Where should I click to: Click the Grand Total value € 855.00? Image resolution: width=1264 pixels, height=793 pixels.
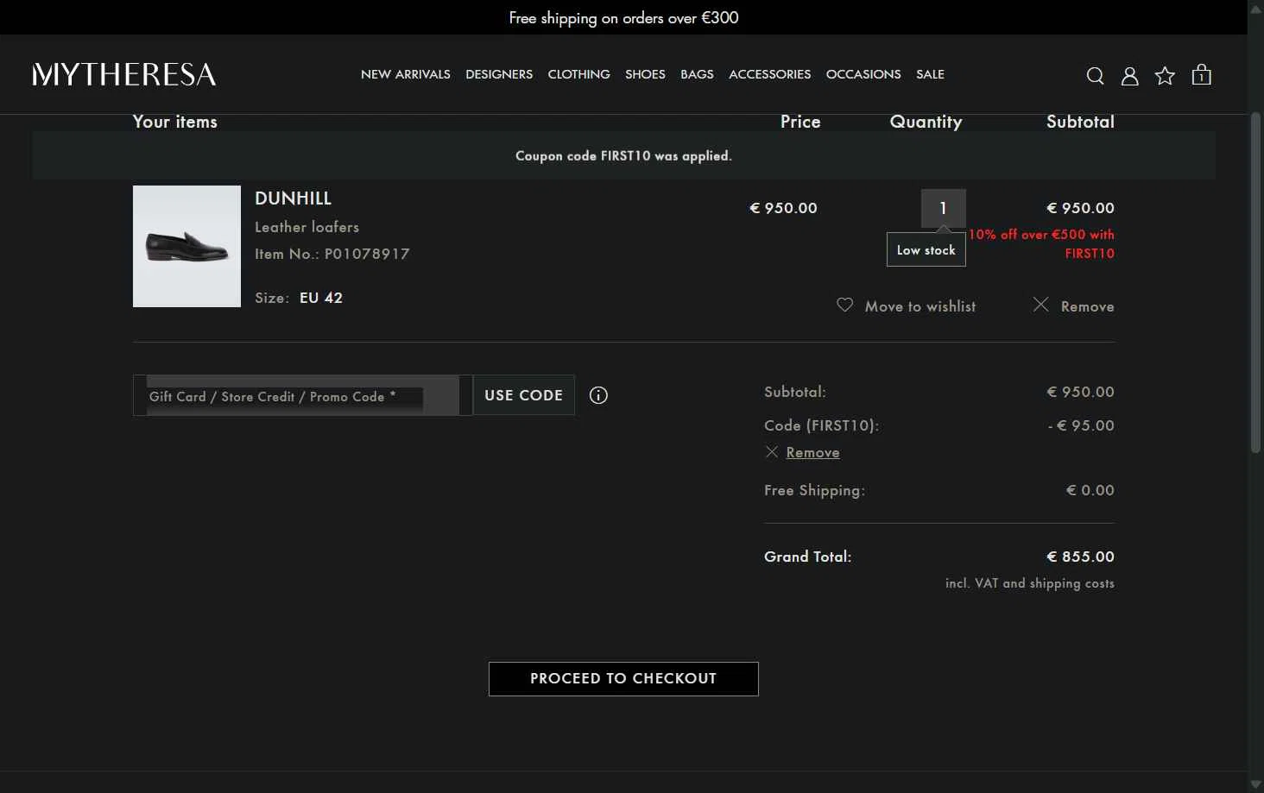[x=1080, y=557]
